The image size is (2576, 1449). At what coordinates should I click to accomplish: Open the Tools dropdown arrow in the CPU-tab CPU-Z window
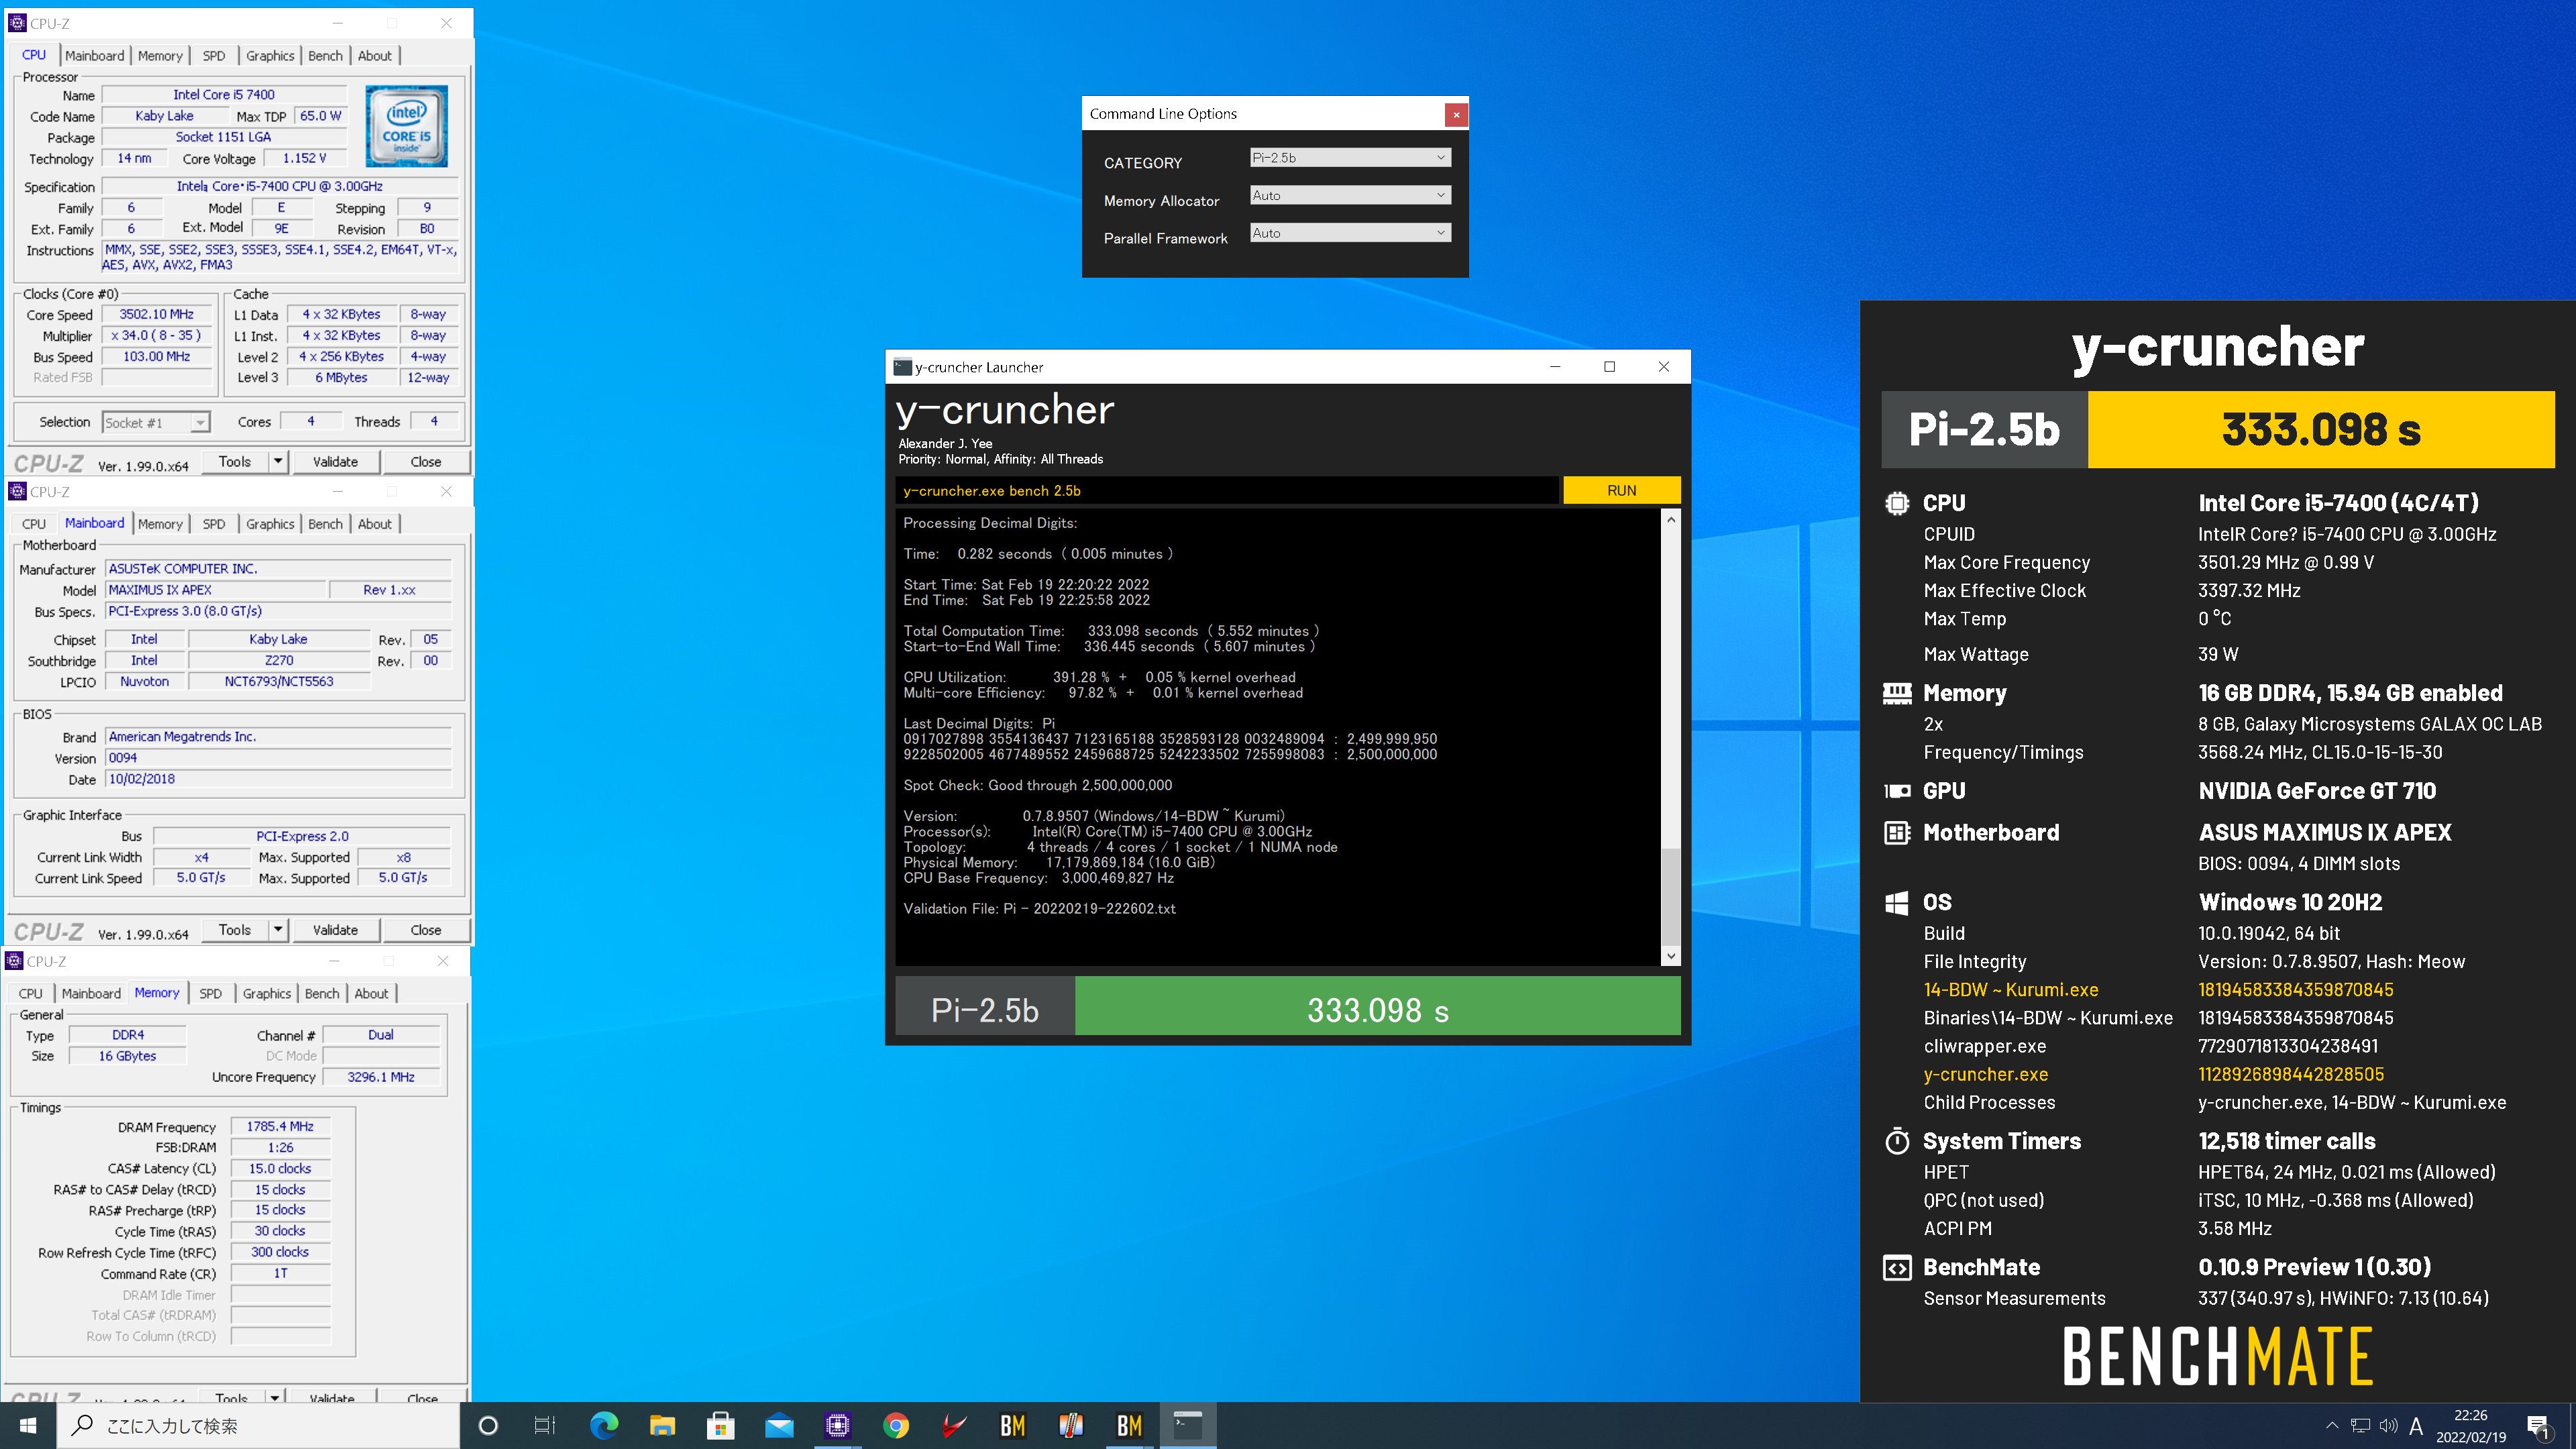pyautogui.click(x=278, y=461)
